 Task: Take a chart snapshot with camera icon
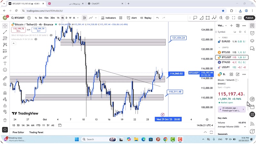(240, 18)
